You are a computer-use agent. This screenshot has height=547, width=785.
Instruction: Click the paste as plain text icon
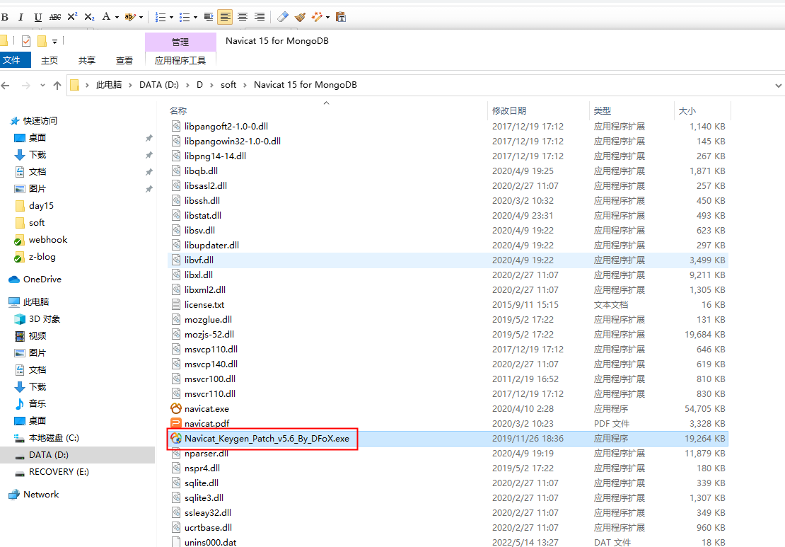tap(341, 17)
